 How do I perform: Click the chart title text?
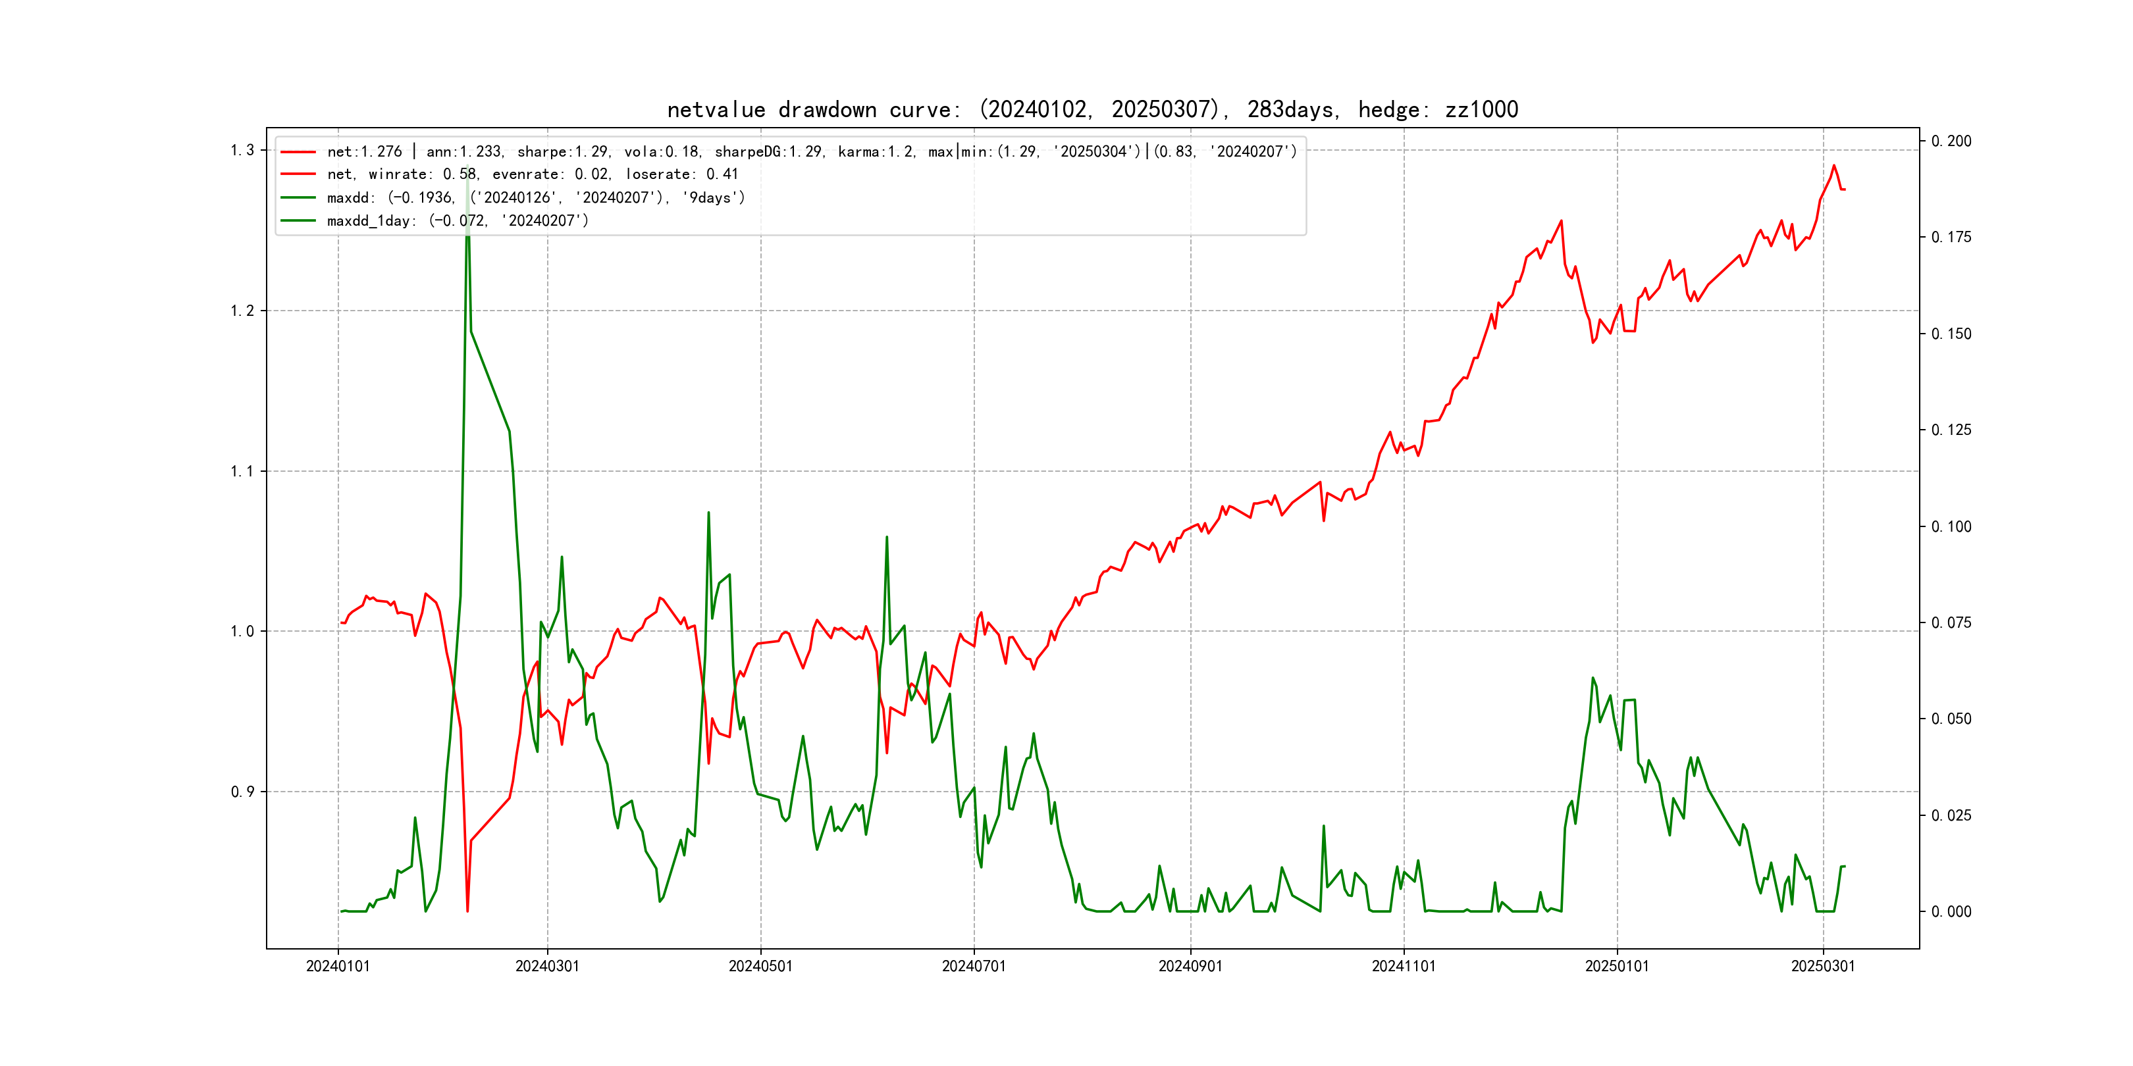pos(1092,110)
